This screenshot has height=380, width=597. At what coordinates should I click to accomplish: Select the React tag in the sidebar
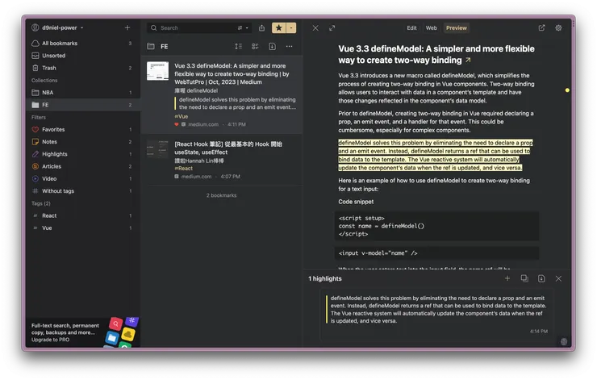[x=83, y=215]
